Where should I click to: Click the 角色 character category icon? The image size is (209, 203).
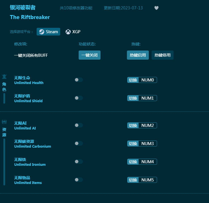tap(4, 77)
